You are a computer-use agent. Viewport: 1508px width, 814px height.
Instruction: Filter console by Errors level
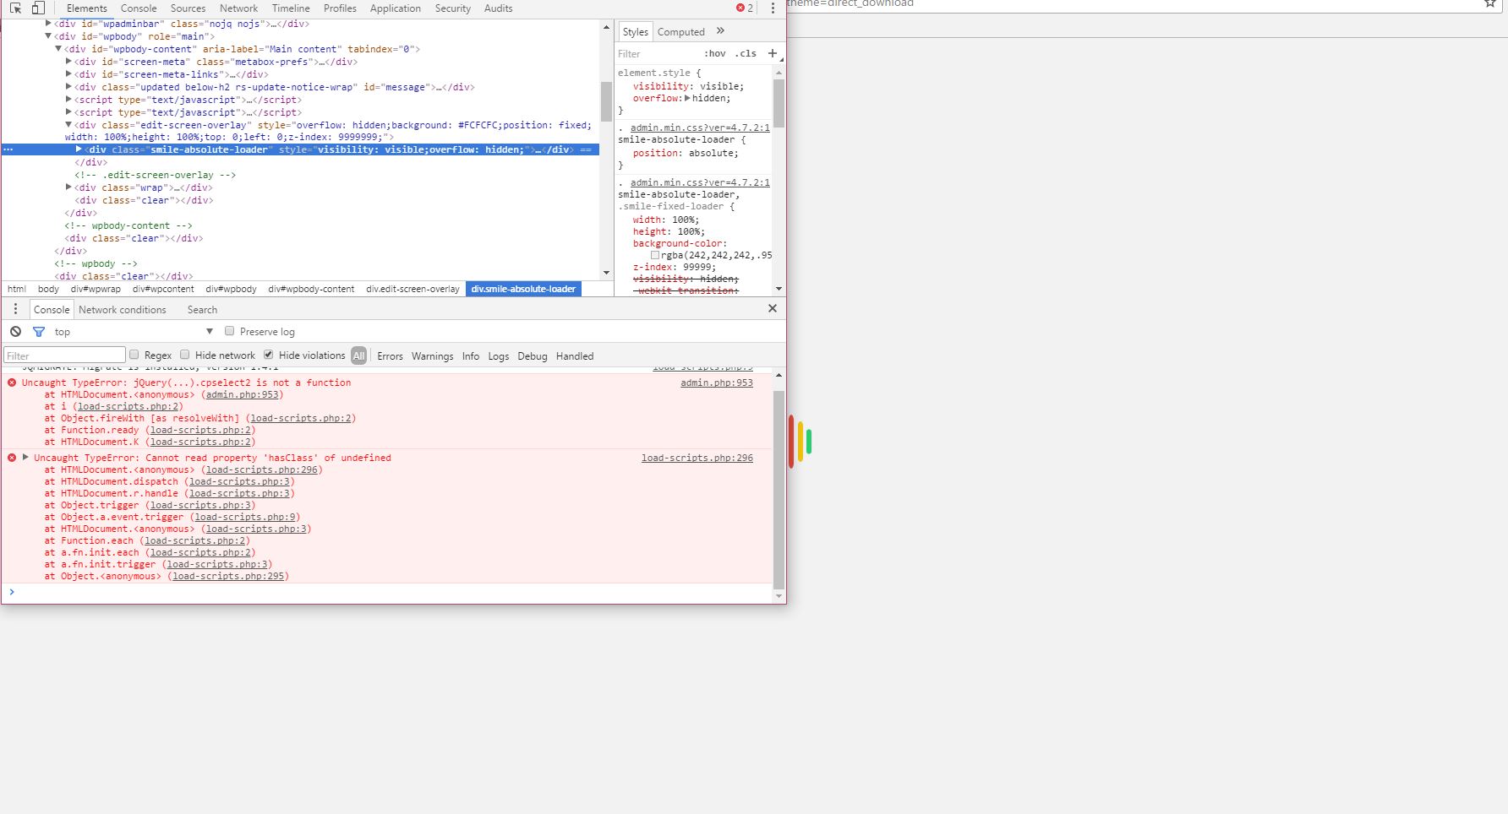(x=390, y=356)
